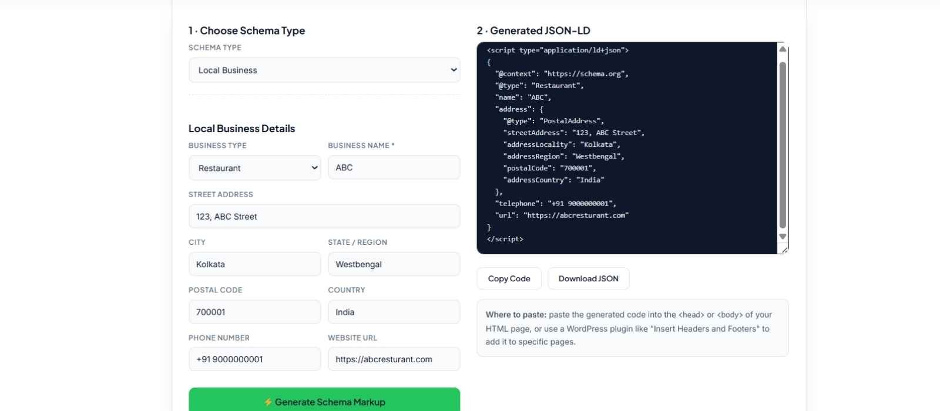Click the State / Region field
Image resolution: width=940 pixels, height=411 pixels.
click(394, 264)
